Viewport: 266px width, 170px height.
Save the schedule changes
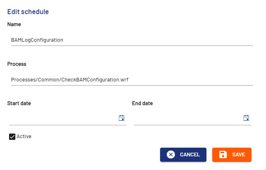point(232,154)
